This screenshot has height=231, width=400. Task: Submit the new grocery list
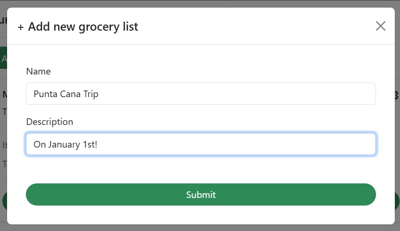(201, 194)
